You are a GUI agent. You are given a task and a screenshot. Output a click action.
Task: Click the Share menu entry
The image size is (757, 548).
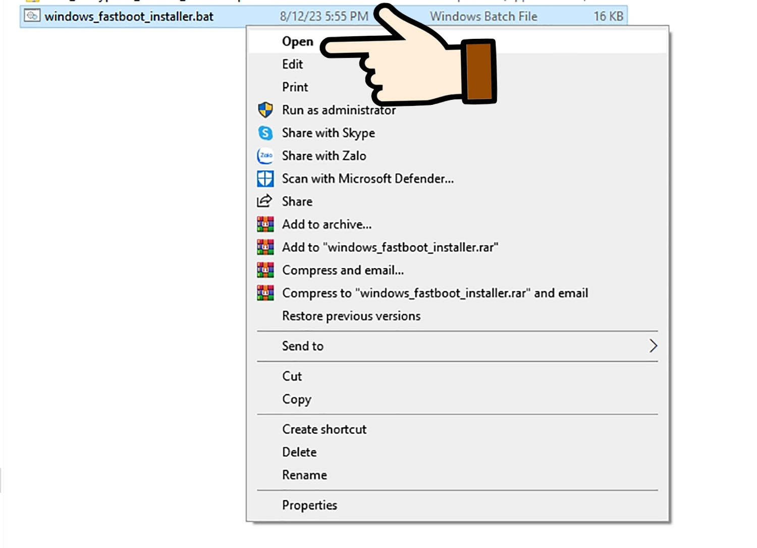[457, 201]
